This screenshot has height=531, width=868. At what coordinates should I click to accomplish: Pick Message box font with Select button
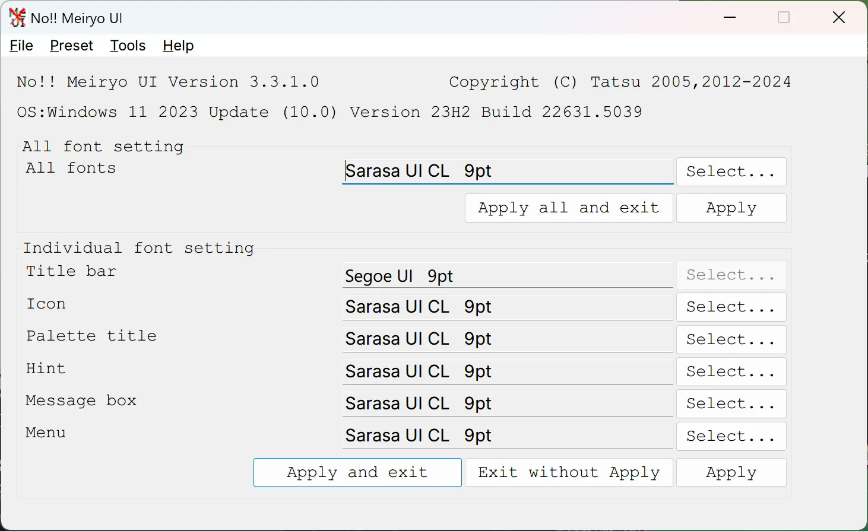731,404
